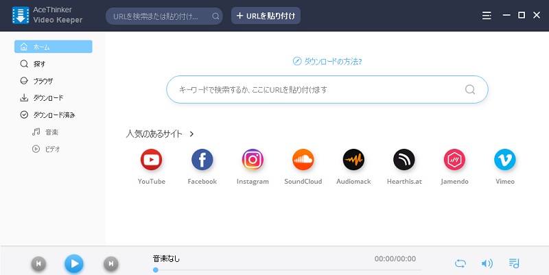The width and height of the screenshot is (549, 275).
Task: Mute the player volume speaker icon
Action: (487, 263)
